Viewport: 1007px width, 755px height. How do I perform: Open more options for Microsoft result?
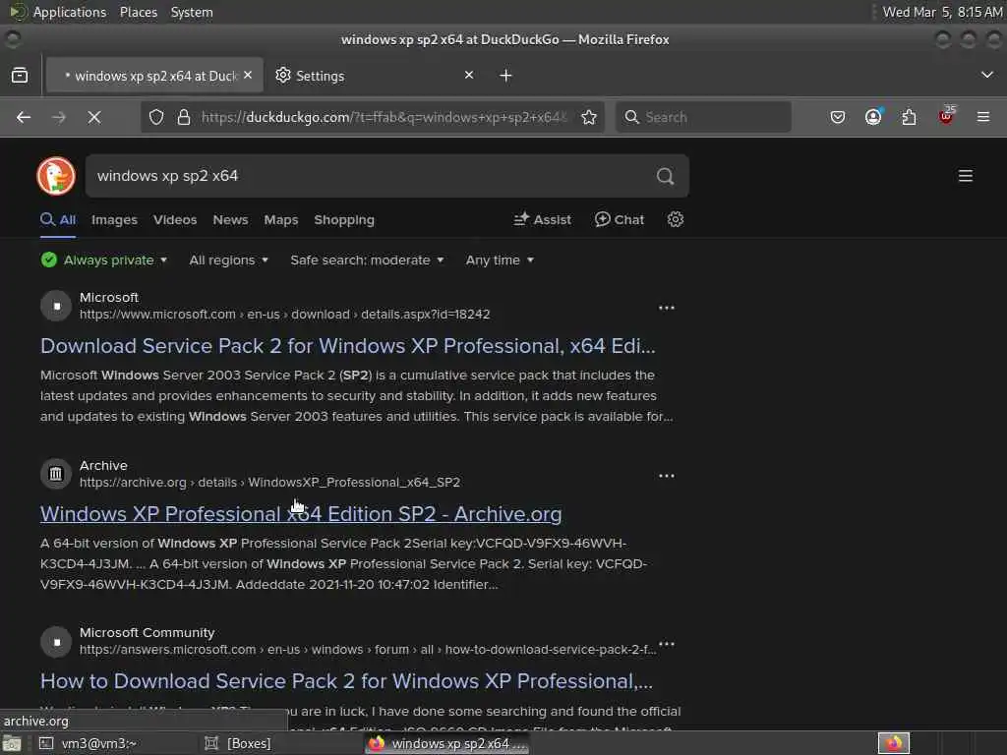coord(666,308)
